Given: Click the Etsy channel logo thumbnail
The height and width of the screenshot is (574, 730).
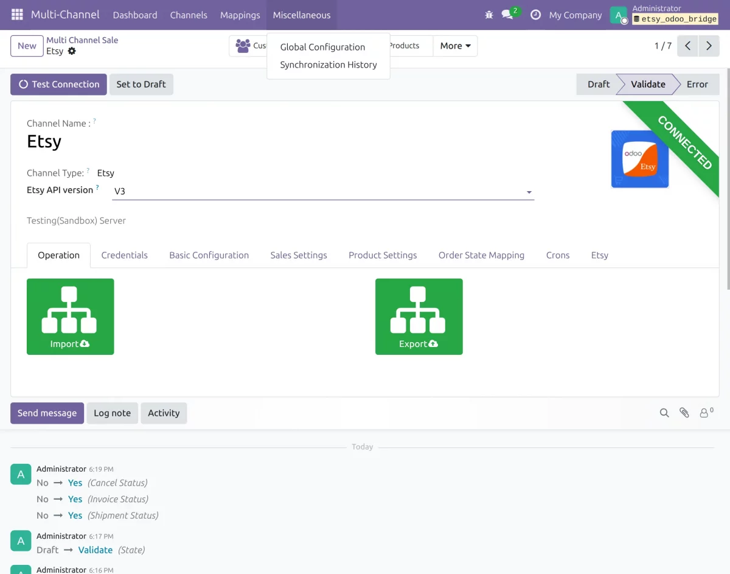Looking at the screenshot, I should point(640,159).
